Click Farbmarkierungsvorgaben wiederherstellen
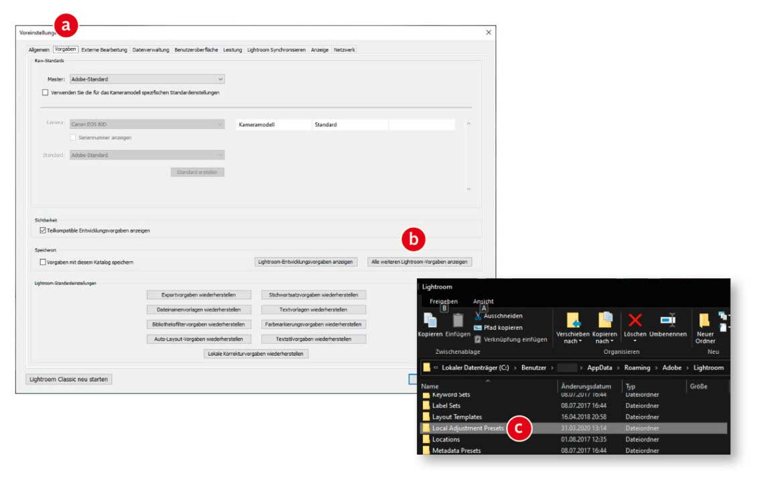This screenshot has height=481, width=764. [313, 324]
